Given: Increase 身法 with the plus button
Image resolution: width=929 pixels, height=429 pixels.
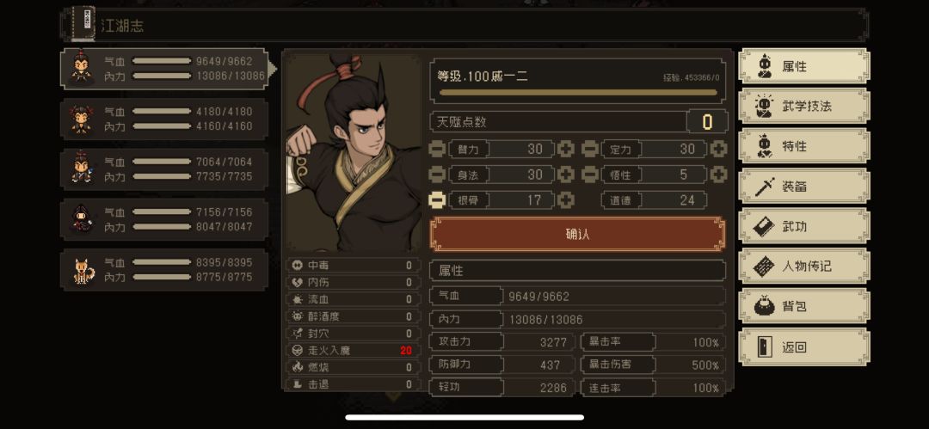Looking at the screenshot, I should (566, 175).
